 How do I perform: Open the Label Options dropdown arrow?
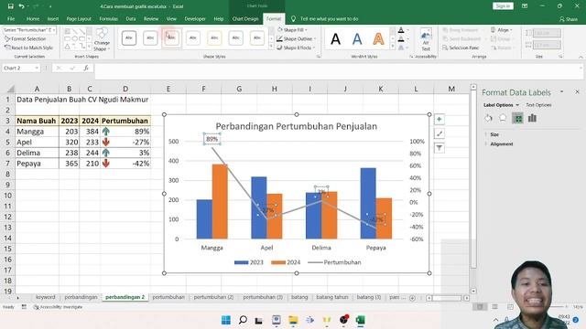tap(517, 105)
